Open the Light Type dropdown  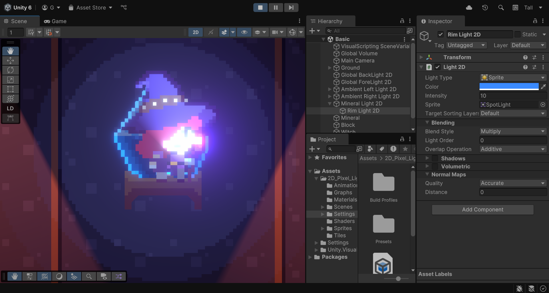point(513,78)
